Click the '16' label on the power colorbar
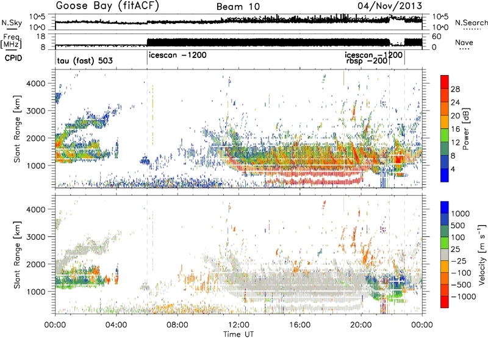The width and height of the screenshot is (488, 338). (455, 129)
